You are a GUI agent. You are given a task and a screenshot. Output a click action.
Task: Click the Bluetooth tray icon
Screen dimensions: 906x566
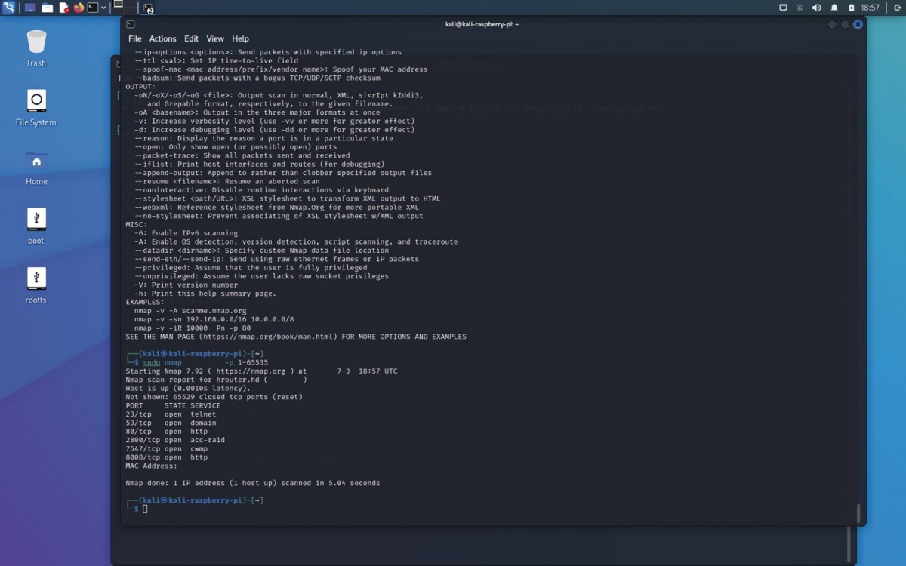point(800,8)
